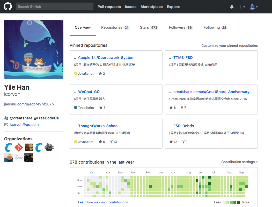
Task: Click the darkest green legend square beside More
Action: pyautogui.click(x=238, y=202)
